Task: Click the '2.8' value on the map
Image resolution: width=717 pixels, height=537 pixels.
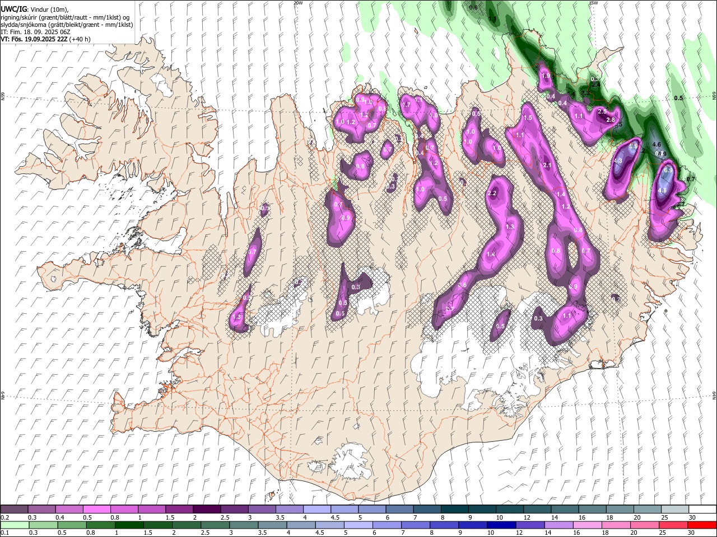Action: pyautogui.click(x=611, y=120)
